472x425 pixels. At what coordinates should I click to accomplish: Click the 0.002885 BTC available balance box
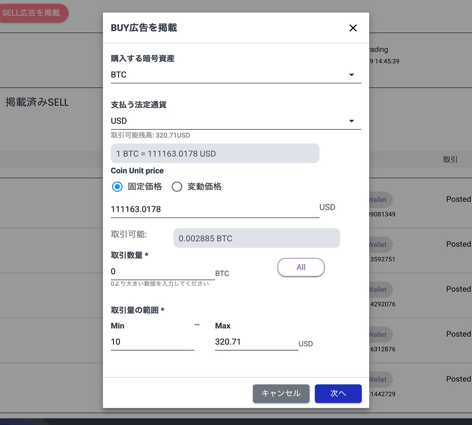[256, 238]
